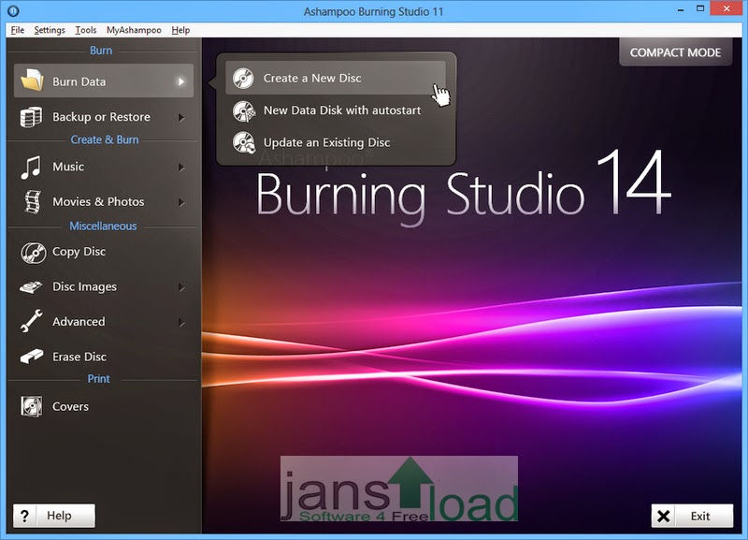Expand the Advanced submenu arrow

(181, 322)
